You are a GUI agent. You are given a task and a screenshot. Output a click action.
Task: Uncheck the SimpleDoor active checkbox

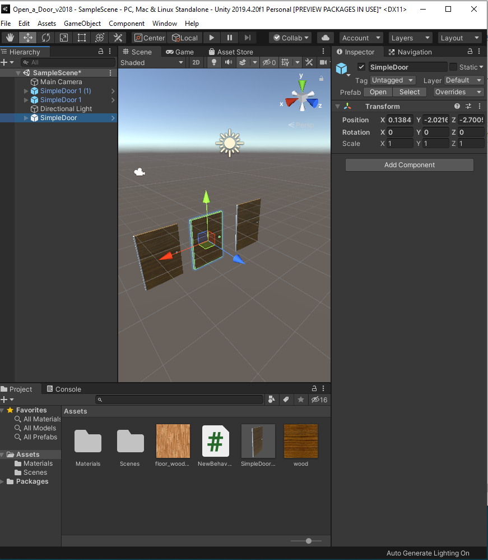pos(361,67)
